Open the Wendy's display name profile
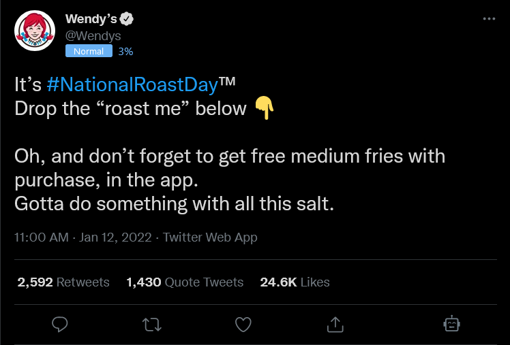Screen dimensions: 510x345 tap(91, 18)
